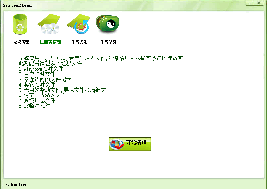Click the line "5.无用的帮助文件,屏保文件和墙纸文件"
Viewport: 267px width, 189px height.
tap(65, 90)
